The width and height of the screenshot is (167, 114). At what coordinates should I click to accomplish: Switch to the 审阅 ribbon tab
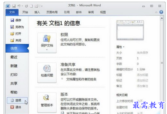tap(91, 12)
